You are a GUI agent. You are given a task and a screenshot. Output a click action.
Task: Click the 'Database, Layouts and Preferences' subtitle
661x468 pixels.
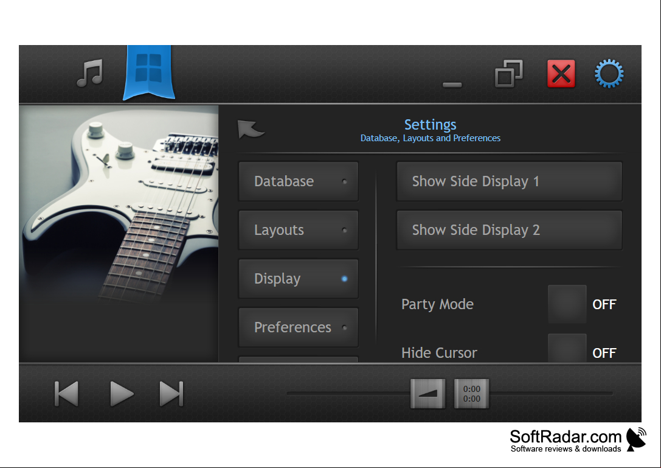coord(431,138)
